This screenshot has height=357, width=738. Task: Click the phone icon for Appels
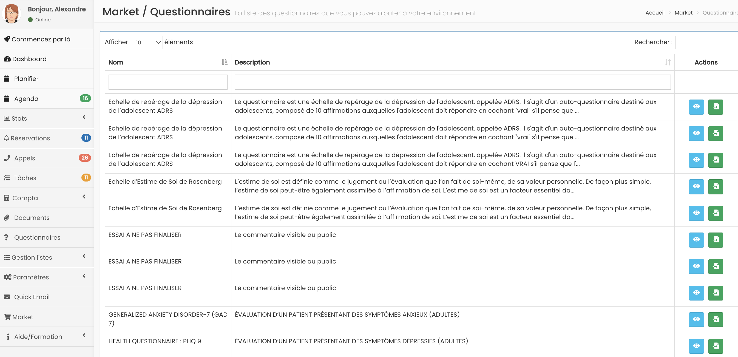(x=7, y=158)
